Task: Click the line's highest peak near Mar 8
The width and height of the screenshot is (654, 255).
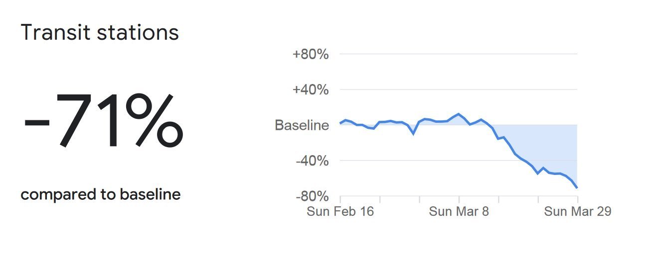Action: 459,114
